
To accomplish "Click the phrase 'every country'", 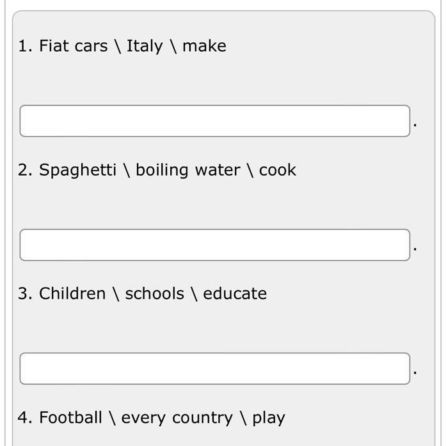I will pos(177,418).
